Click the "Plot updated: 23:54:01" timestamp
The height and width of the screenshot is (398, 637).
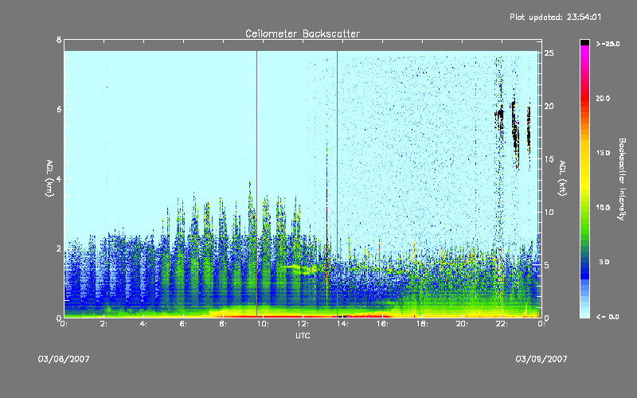click(x=555, y=17)
